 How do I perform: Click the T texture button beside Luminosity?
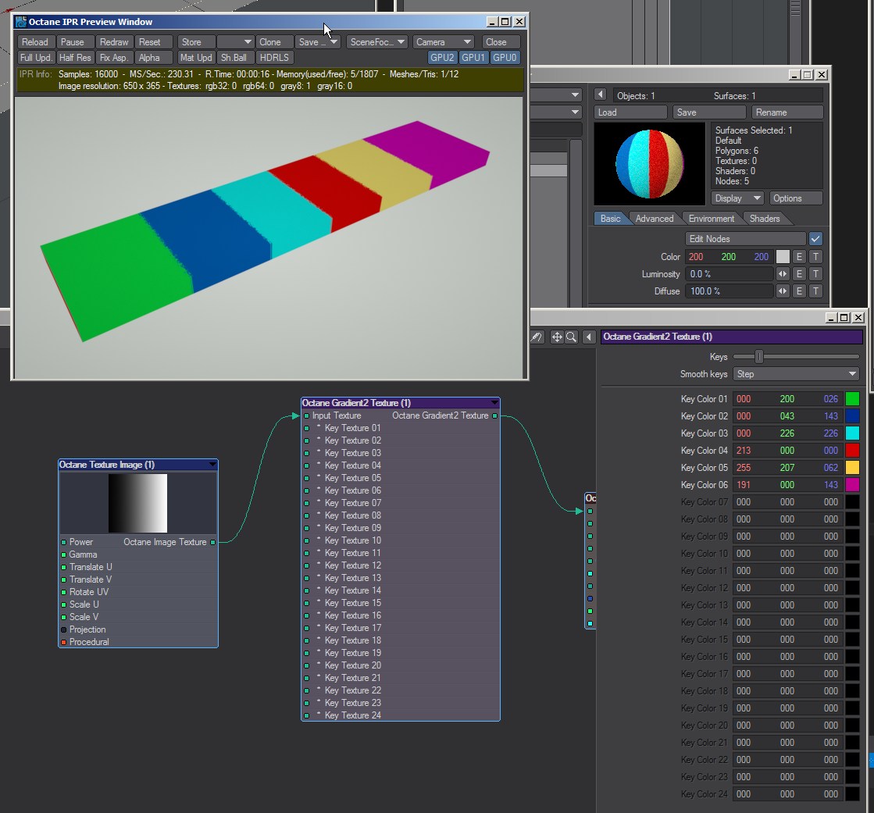(x=815, y=274)
